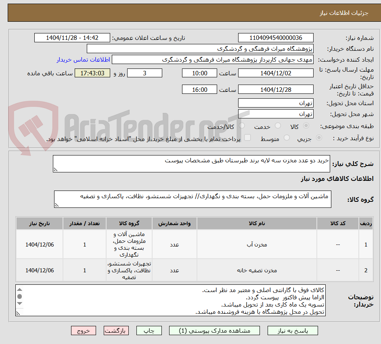The width and height of the screenshot is (381, 344).
Task: Click quantity 1 in مخزن آب row
Action: point(85,245)
